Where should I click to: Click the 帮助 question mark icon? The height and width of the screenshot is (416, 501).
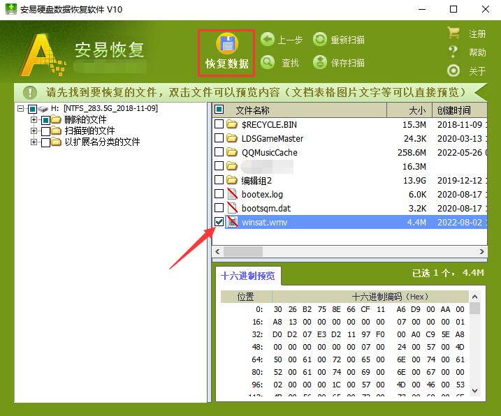tap(453, 52)
